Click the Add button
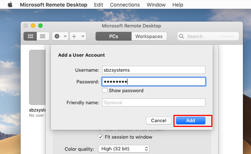Image resolution: width=251 pixels, height=154 pixels. point(190,121)
